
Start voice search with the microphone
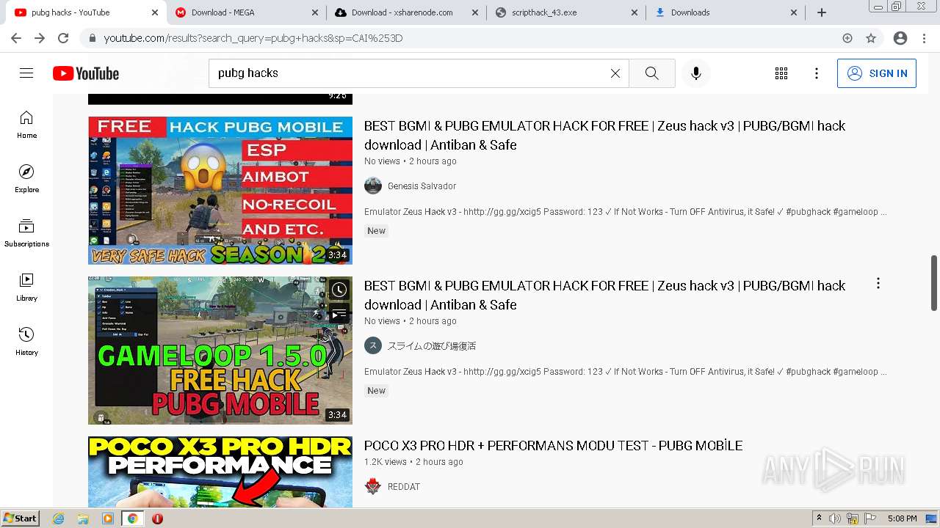pos(696,73)
